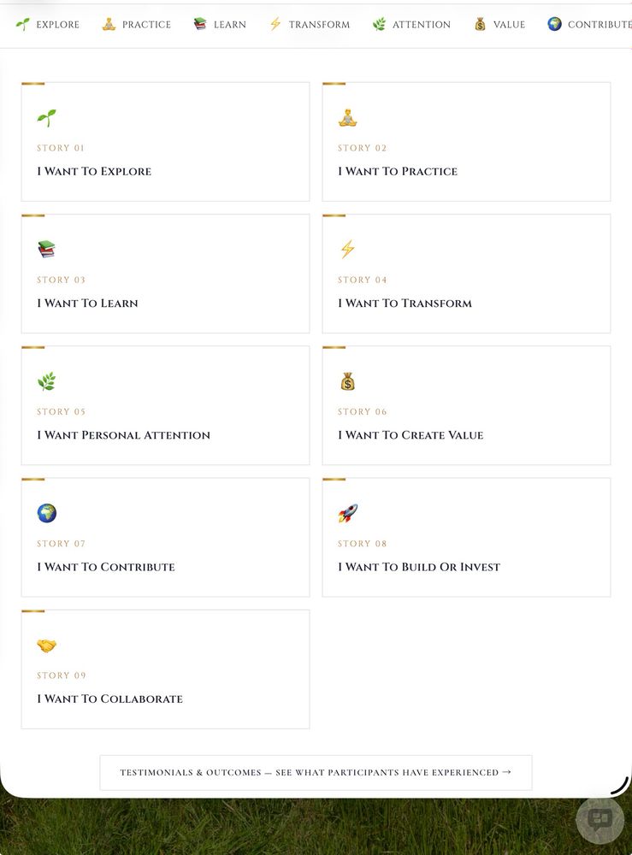Go to the Transform navigation item
This screenshot has height=855, width=632.
(x=310, y=25)
